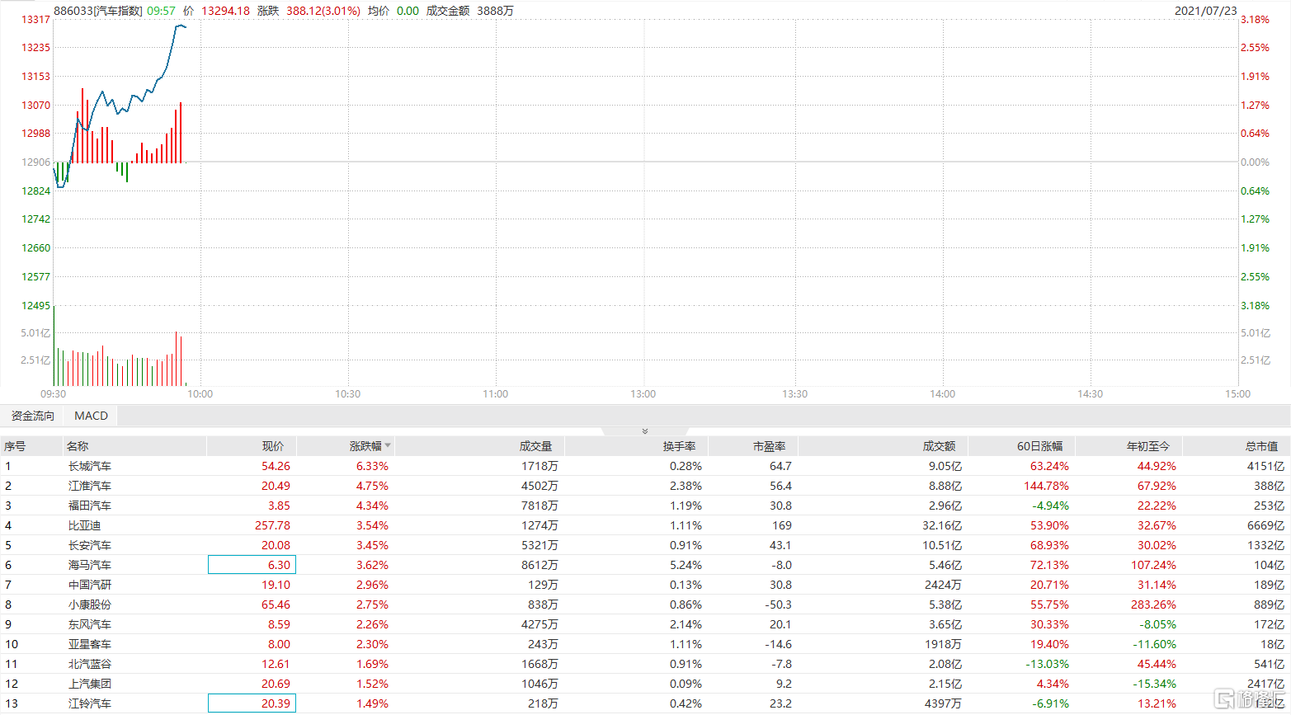Screen dimensions: 1291x715
Task: Click the tallest volume bar at market open
Action: (x=54, y=346)
